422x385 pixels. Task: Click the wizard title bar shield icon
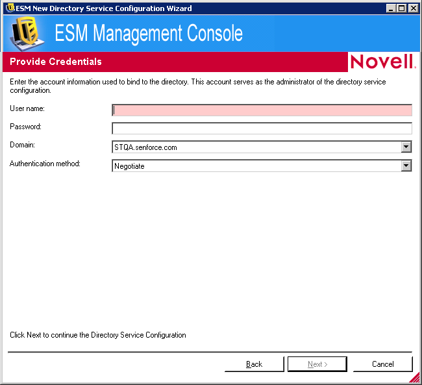[x=10, y=8]
